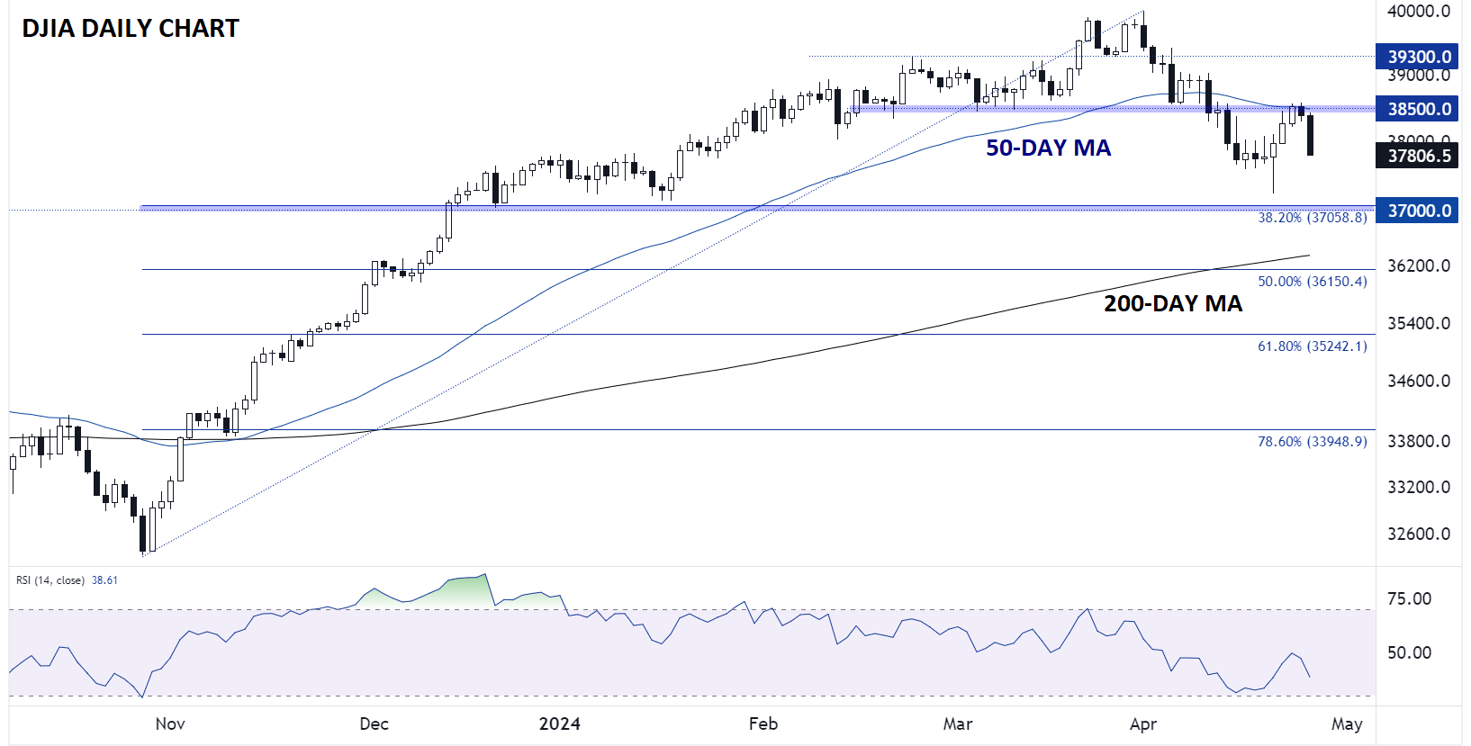This screenshot has height=746, width=1471.
Task: Click the DJIA DAILY CHART title
Action: point(131,29)
